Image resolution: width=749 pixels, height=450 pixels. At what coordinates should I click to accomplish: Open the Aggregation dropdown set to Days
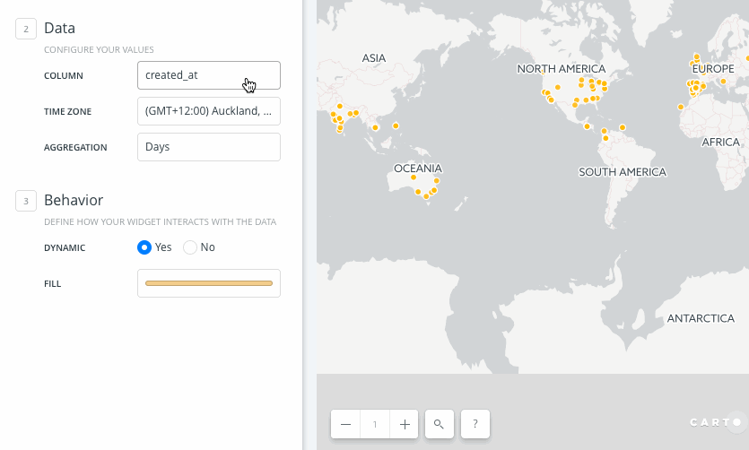[209, 147]
